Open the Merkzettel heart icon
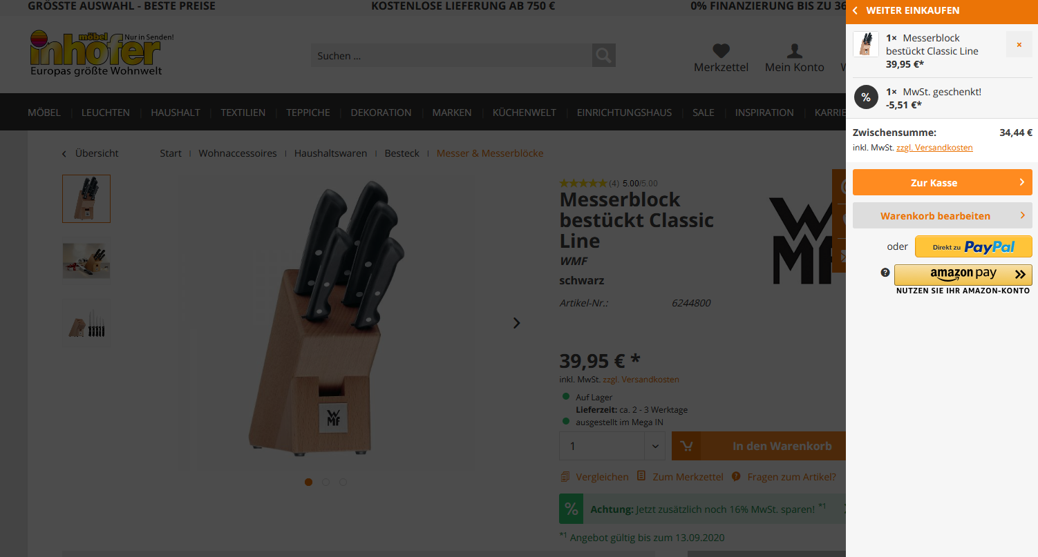Screen dimensions: 1038x557 [721, 51]
